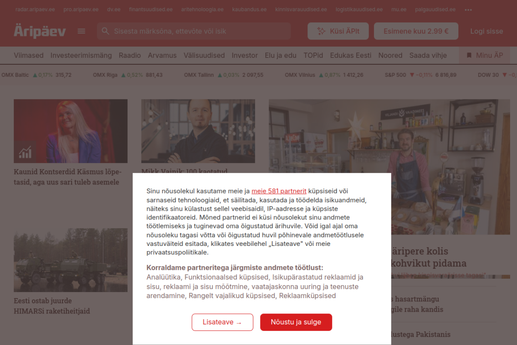Open the Saada vihje menu item

[428, 55]
